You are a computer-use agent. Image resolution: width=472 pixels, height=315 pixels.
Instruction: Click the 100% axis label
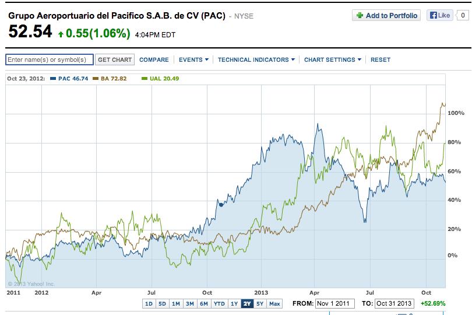pyautogui.click(x=456, y=113)
